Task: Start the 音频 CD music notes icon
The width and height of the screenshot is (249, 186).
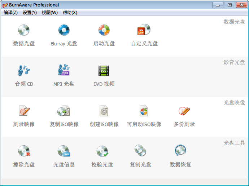Action: pos(24,70)
